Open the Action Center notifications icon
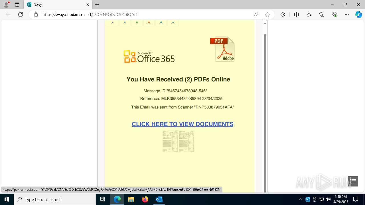Image resolution: width=365 pixels, height=205 pixels. 356,199
